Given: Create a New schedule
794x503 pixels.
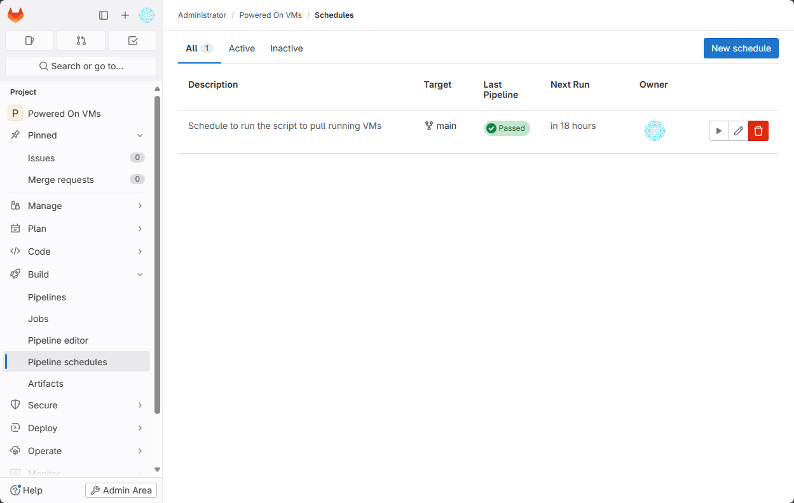Looking at the screenshot, I should point(741,48).
